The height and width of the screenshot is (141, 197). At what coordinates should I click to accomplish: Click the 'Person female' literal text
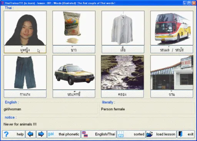pos(113,109)
